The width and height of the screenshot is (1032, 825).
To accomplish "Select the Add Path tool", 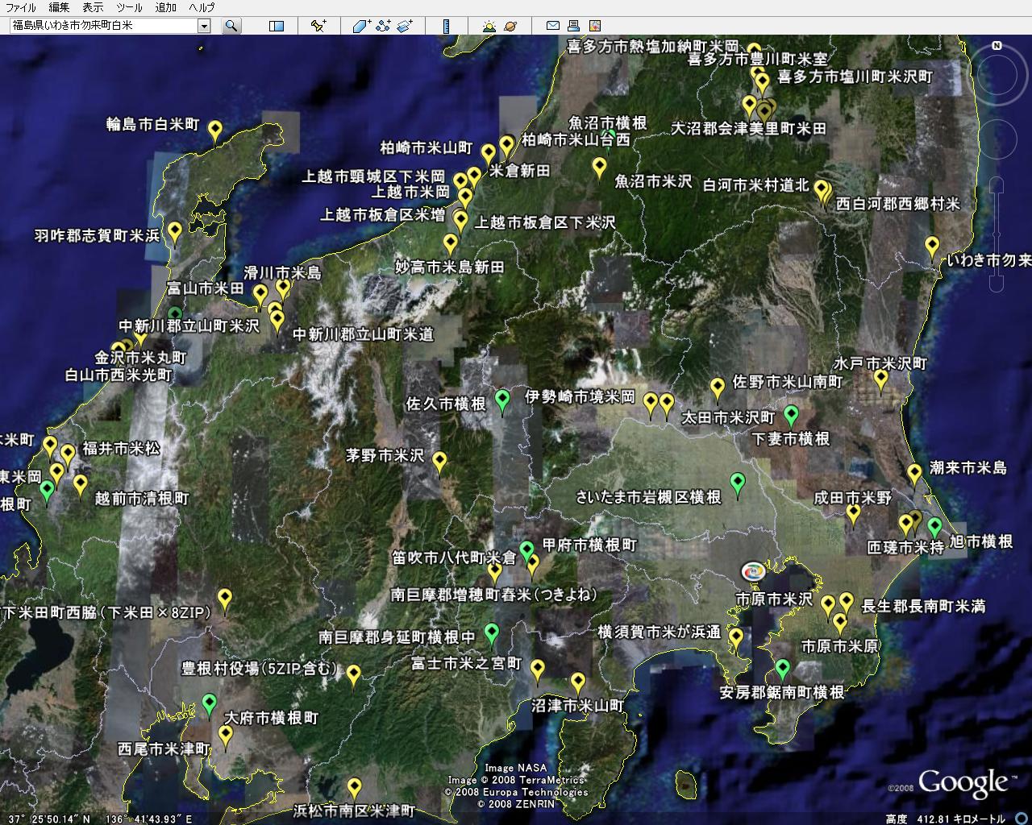I will (x=383, y=26).
